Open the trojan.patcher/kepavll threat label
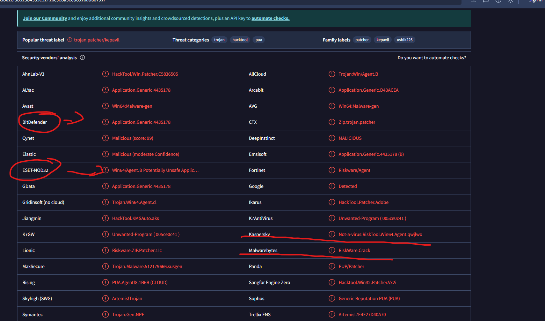 click(97, 40)
